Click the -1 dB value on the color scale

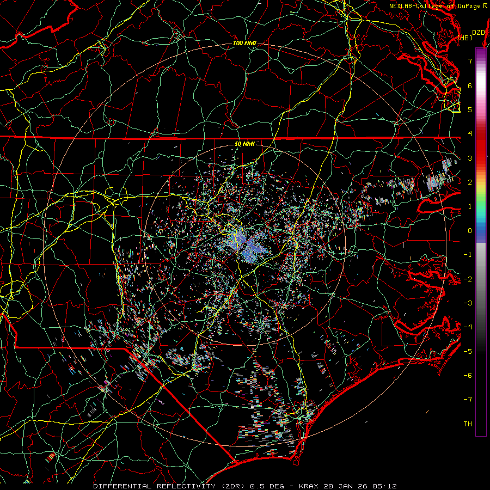point(468,255)
